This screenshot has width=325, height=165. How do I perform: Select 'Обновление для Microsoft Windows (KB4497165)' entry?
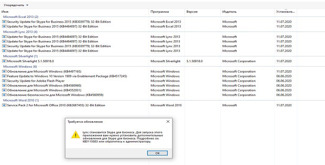[44, 71]
